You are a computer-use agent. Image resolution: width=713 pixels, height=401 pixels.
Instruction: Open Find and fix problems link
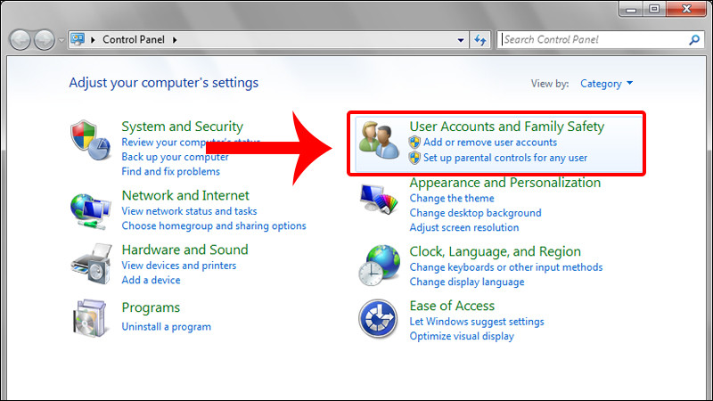point(170,171)
